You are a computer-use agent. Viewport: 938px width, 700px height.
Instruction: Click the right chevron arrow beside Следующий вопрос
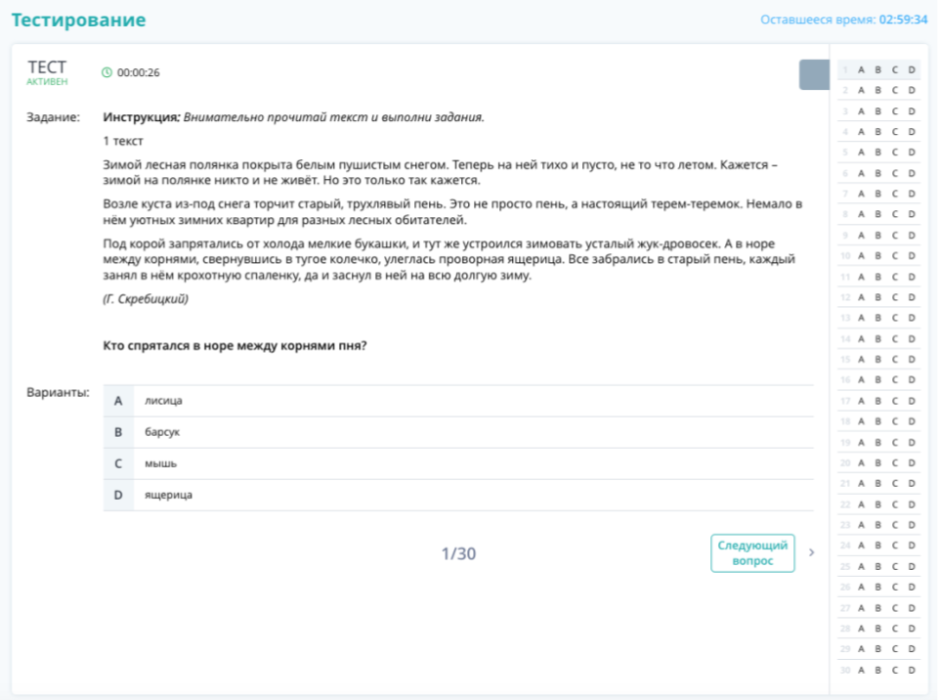[812, 552]
